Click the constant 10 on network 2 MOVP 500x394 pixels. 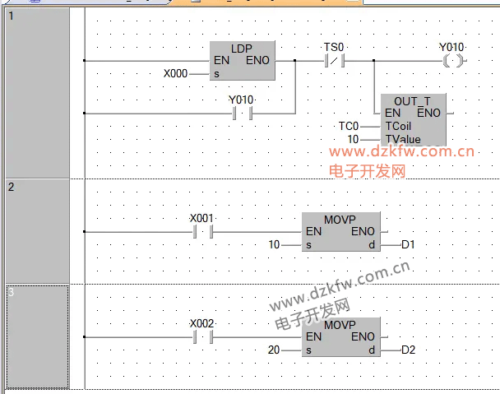point(275,245)
